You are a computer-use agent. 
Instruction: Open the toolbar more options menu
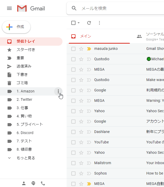(99, 23)
